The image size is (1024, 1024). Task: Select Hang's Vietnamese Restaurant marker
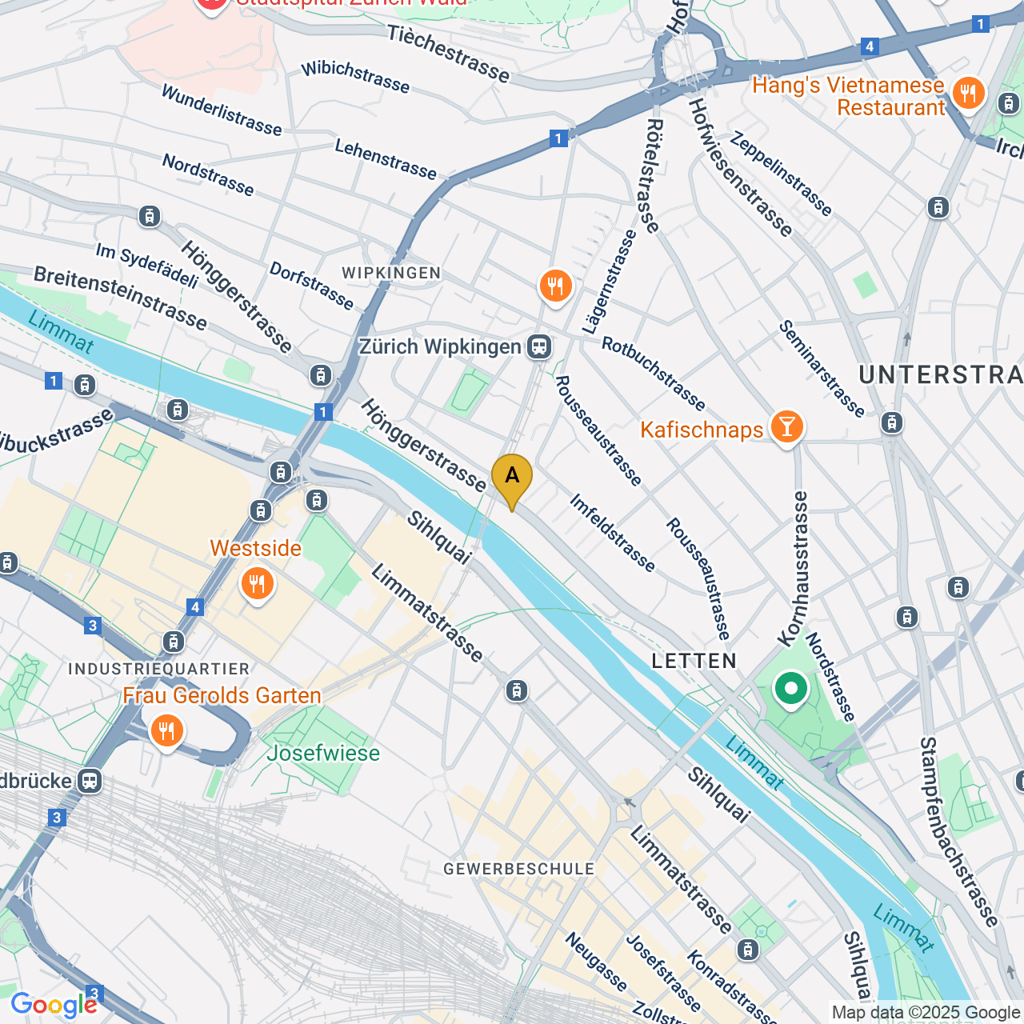(968, 94)
